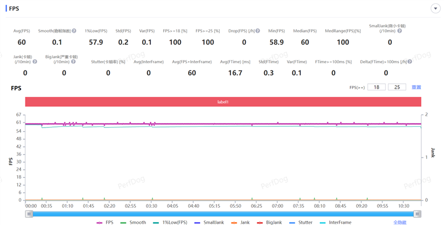This screenshot has width=444, height=225.
Task: Click the right handle of the time range bar
Action: click(417, 214)
